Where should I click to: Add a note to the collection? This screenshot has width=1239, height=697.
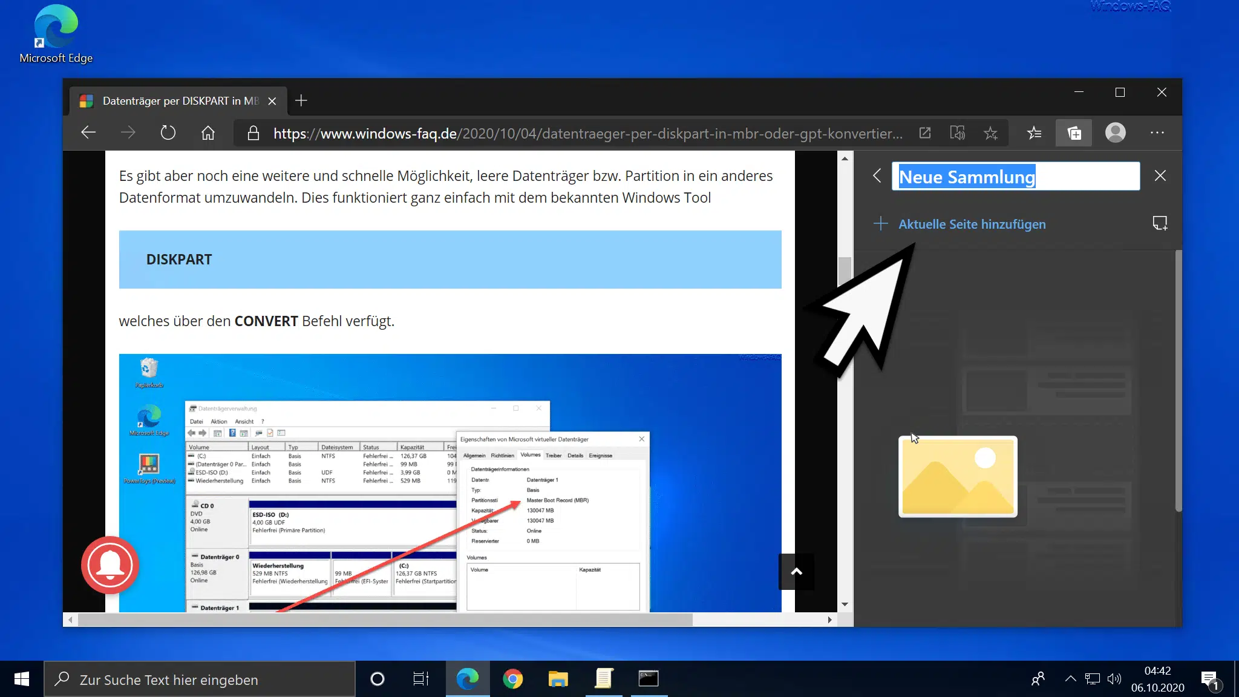1160,223
